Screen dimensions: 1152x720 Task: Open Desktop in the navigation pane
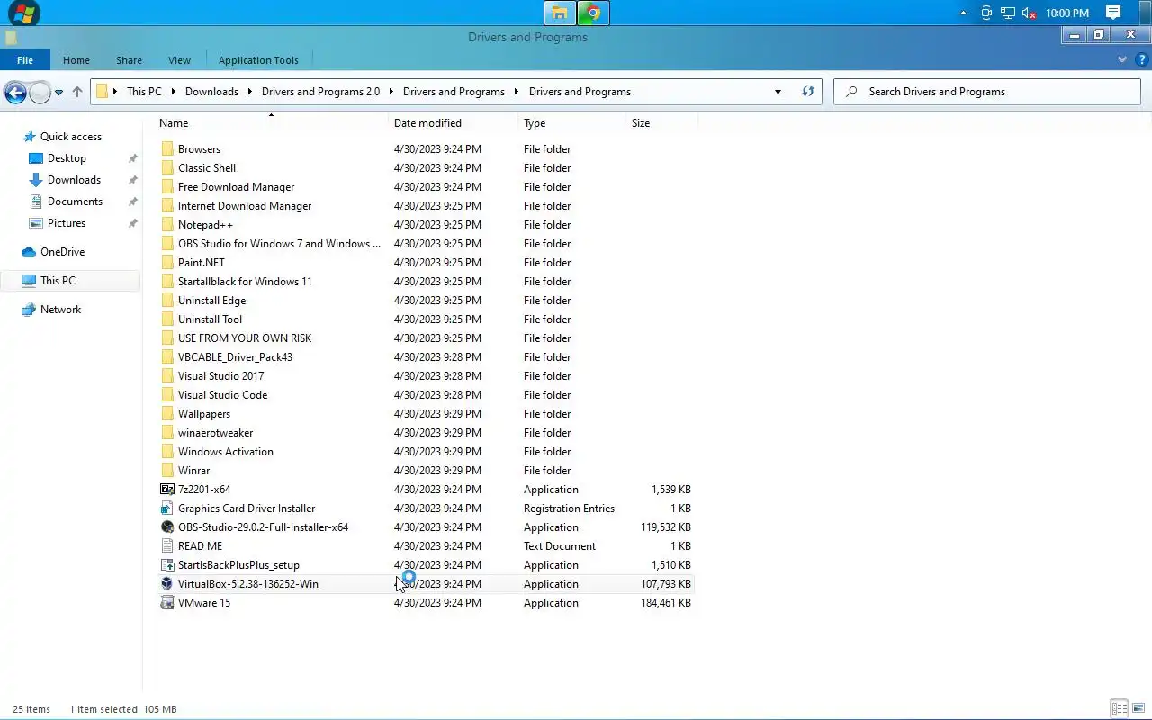coord(67,158)
